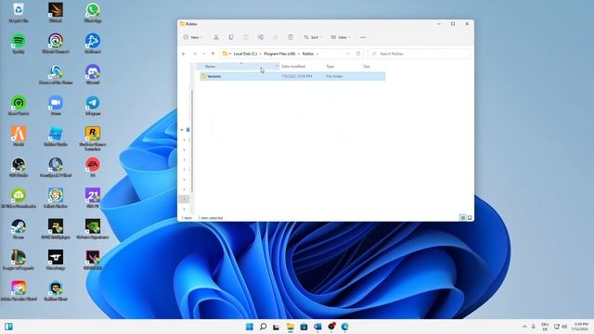This screenshot has height=334, width=594.
Task: Expand the address bar history dropdown
Action: point(348,54)
